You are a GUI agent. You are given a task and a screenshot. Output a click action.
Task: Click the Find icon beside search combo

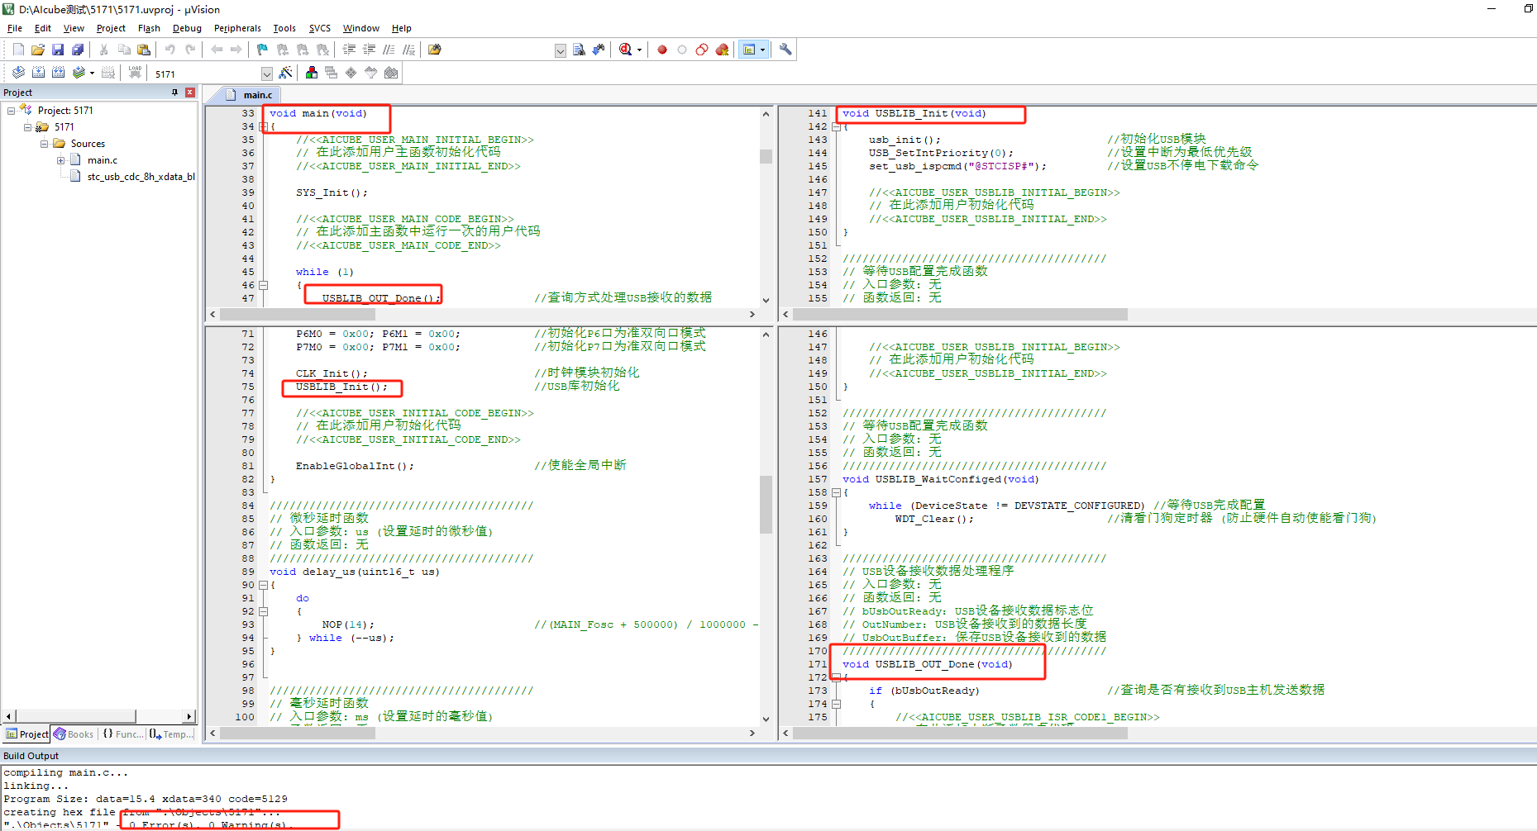[x=579, y=50]
